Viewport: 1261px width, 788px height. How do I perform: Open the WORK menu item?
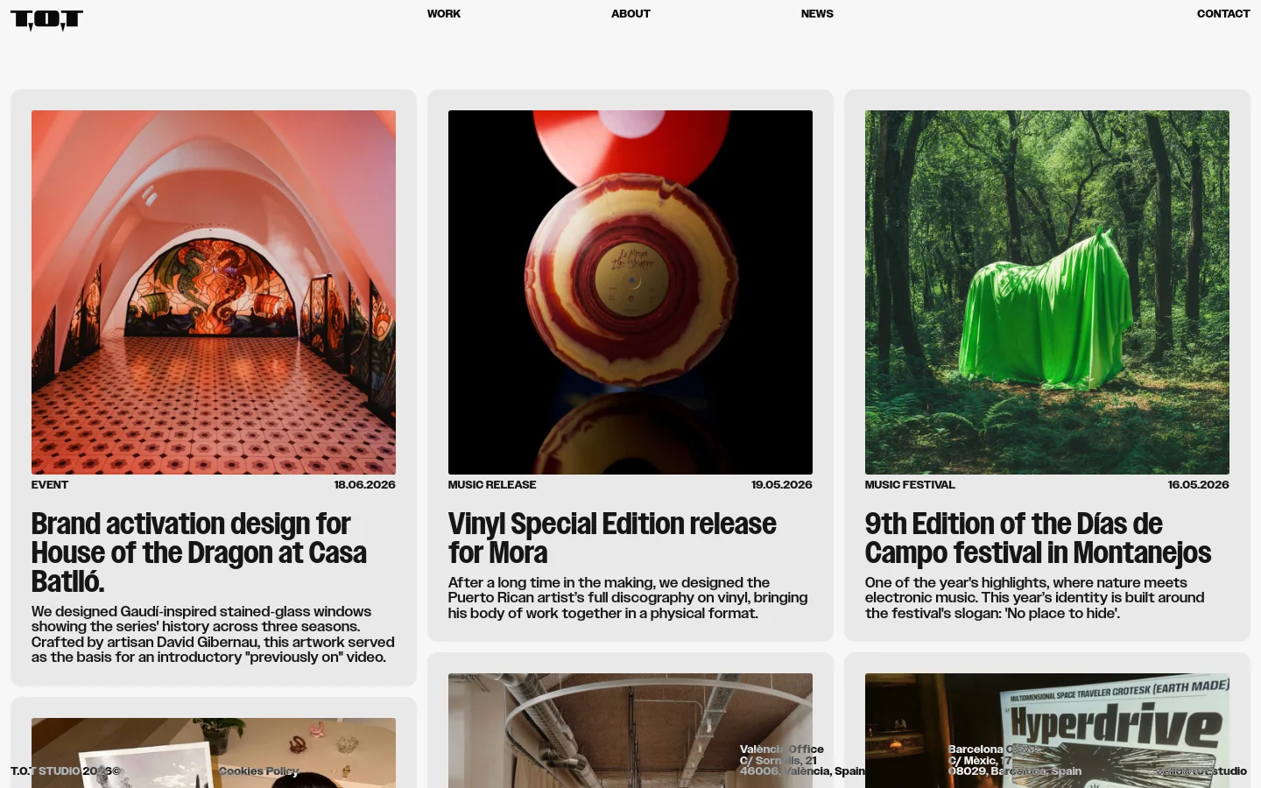[443, 13]
